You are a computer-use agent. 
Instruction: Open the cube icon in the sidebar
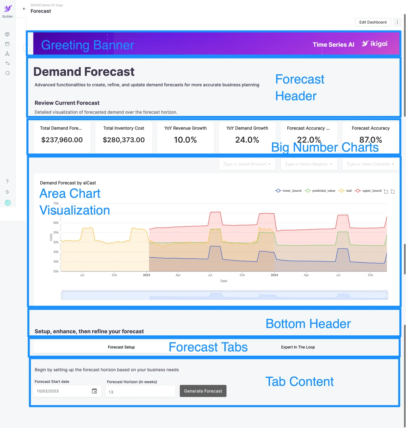click(7, 34)
